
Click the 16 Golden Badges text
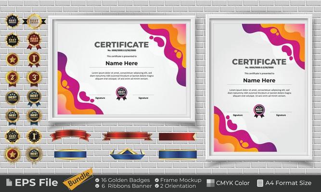coord(126,180)
